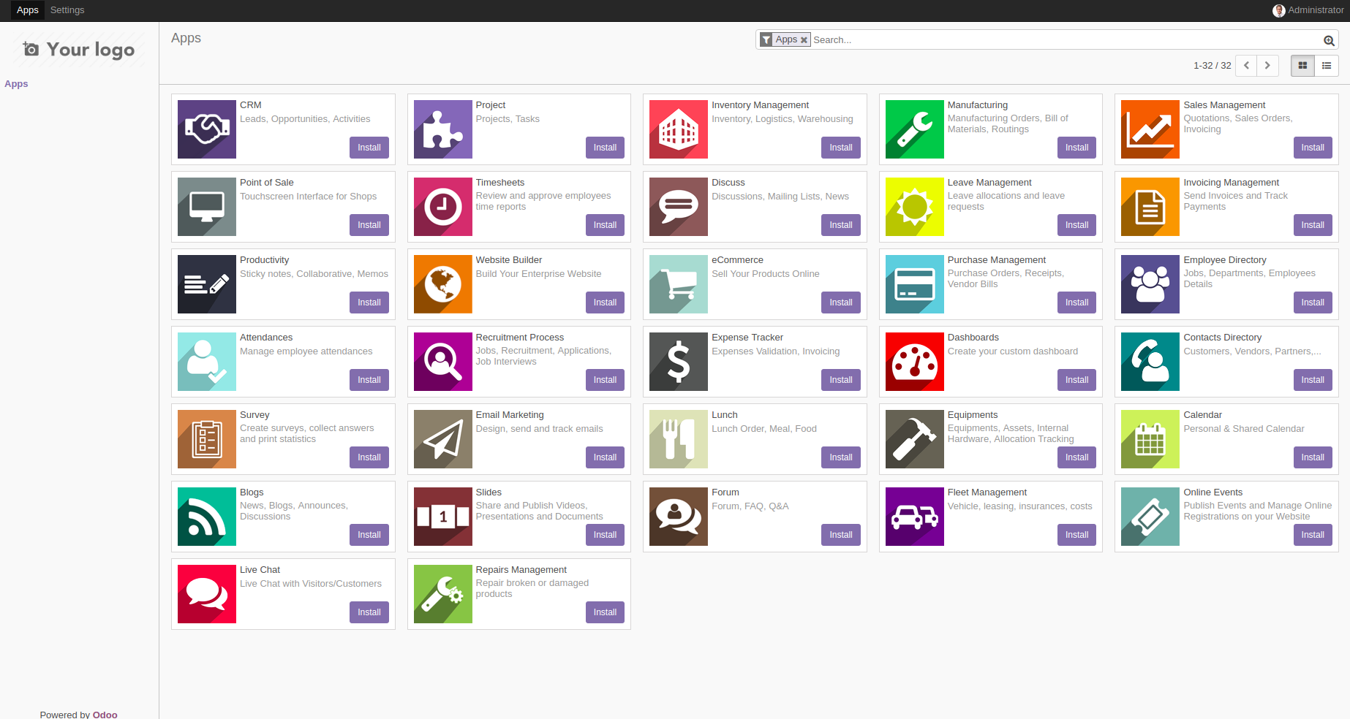Install the Website Builder app
This screenshot has width=1350, height=719.
point(605,303)
